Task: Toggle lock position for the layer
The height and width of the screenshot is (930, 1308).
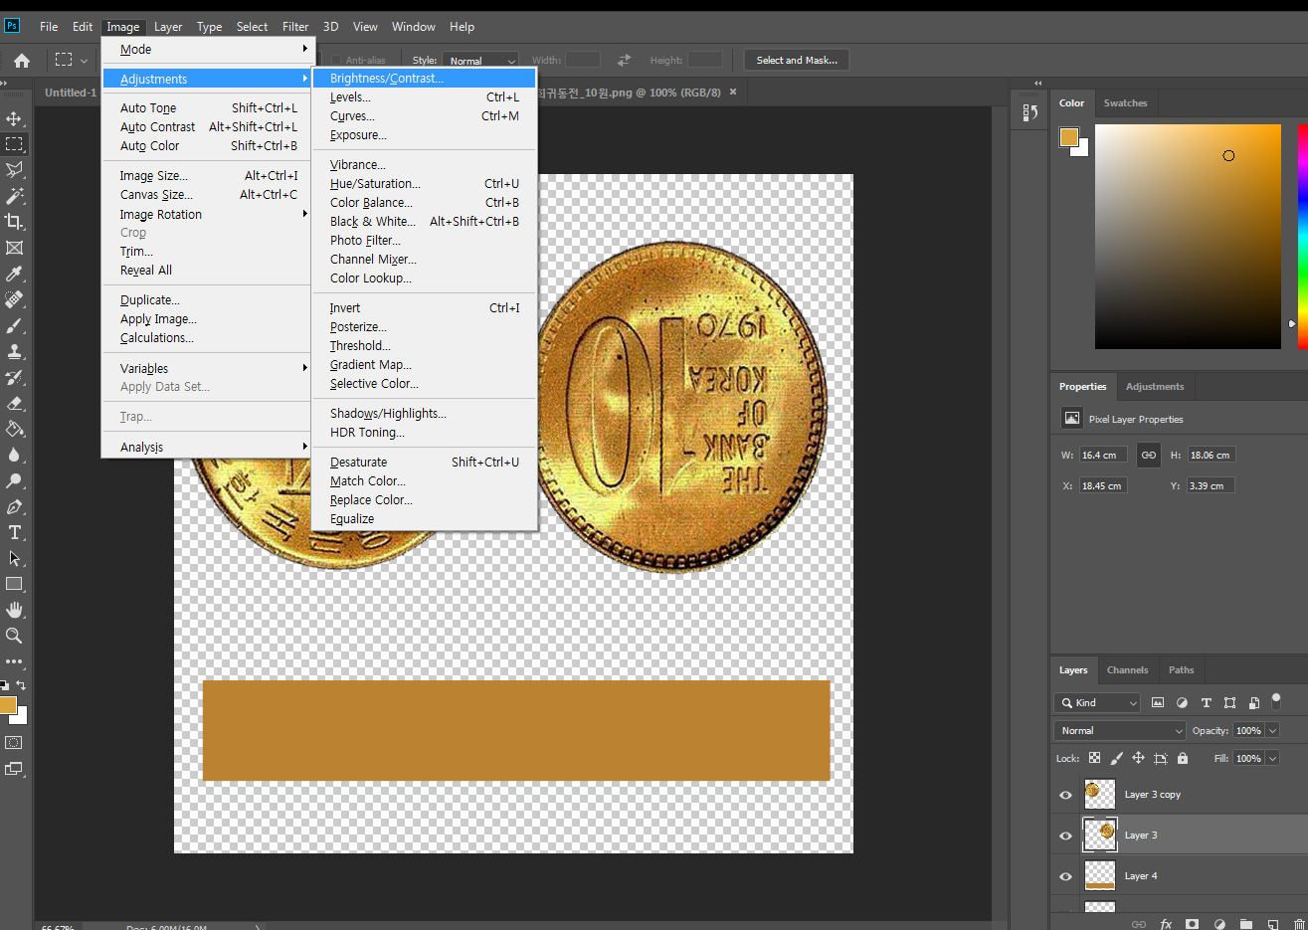Action: point(1138,758)
